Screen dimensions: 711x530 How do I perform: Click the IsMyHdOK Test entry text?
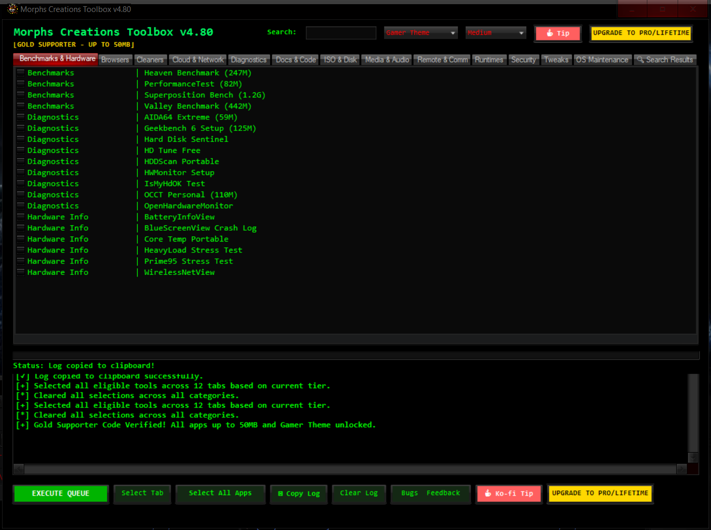pos(174,184)
